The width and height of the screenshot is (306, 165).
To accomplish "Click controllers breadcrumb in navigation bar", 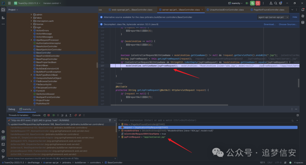I will pos(95,162).
